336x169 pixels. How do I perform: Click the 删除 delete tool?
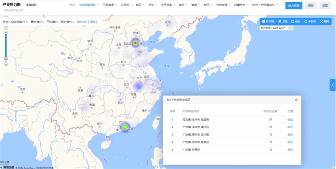tap(325, 21)
